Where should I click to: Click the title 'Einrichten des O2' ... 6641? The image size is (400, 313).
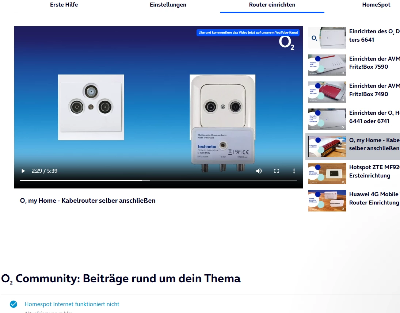374,35
